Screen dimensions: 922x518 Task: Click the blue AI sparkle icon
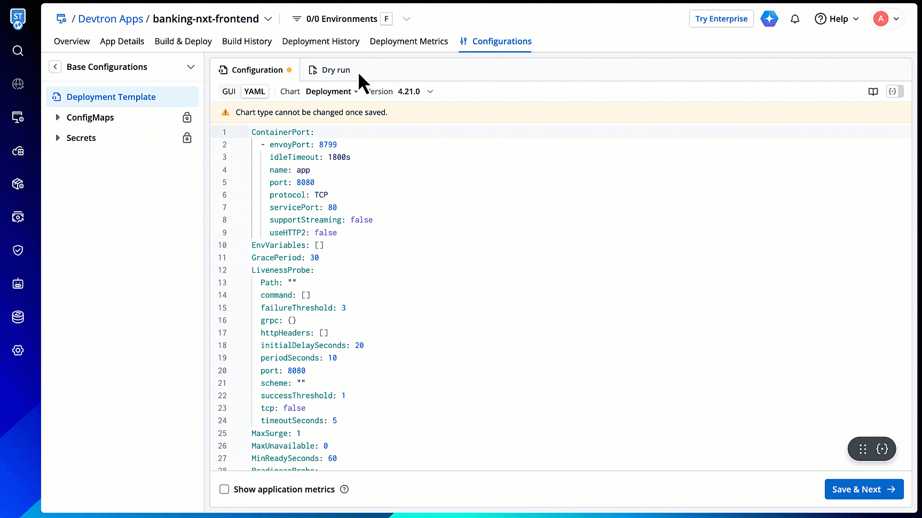tap(769, 19)
